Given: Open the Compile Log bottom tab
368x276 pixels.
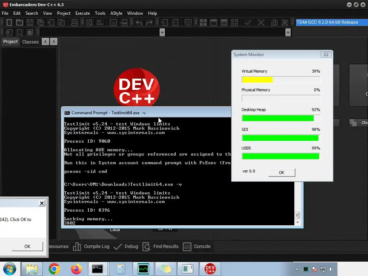Looking at the screenshot, I should (91, 247).
